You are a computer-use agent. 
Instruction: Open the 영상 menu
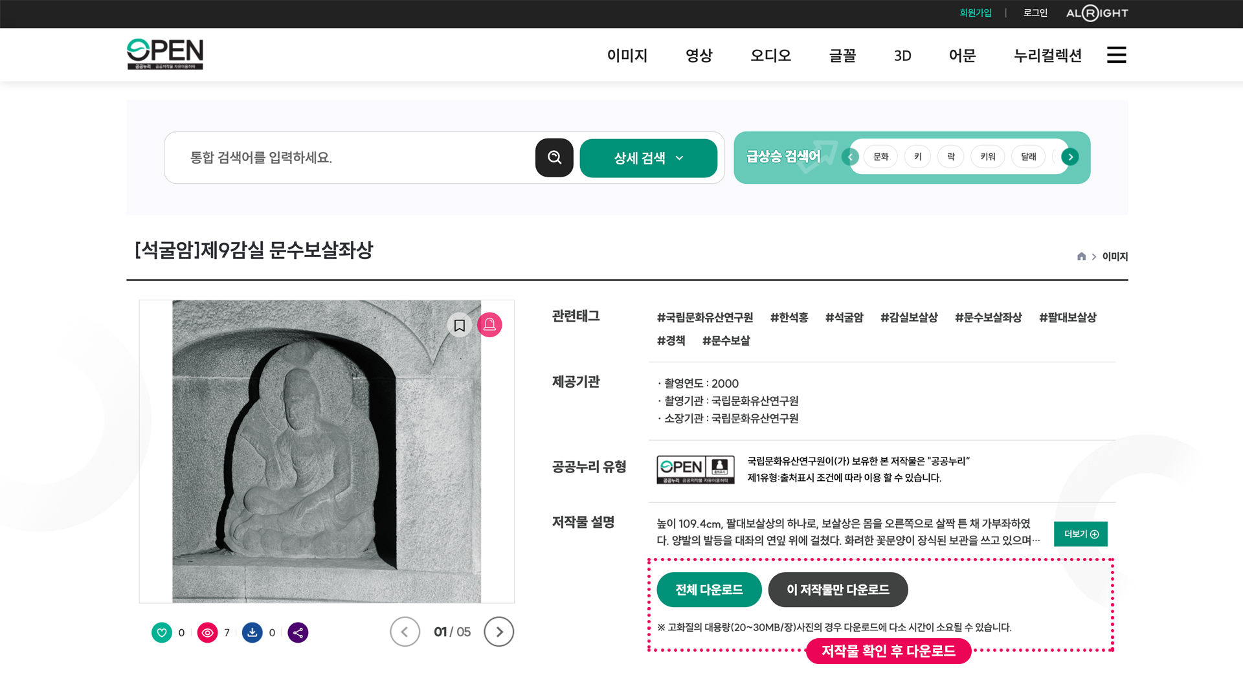699,56
